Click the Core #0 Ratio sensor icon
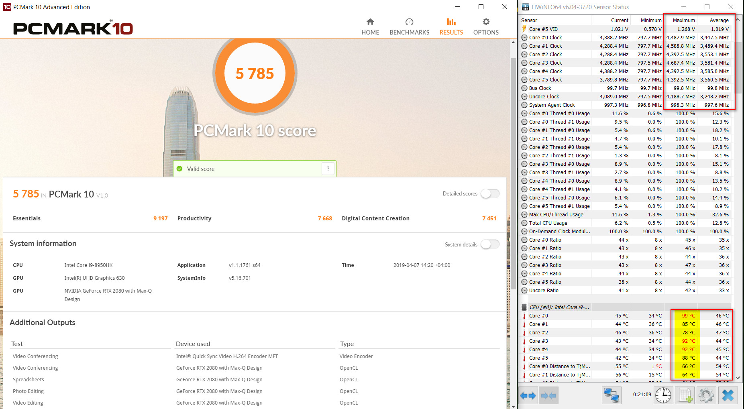This screenshot has width=744, height=409. pos(524,240)
